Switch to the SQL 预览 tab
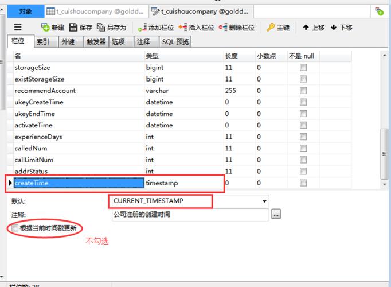 175,42
